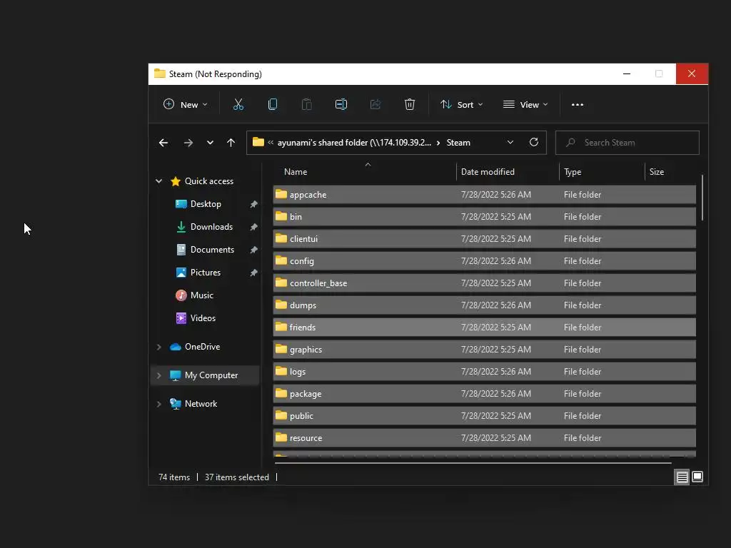Click the Search Steam input field
The height and width of the screenshot is (548, 731).
click(627, 143)
